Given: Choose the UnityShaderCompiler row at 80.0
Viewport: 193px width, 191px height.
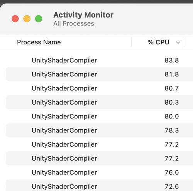Looking at the screenshot, I should [99, 116].
